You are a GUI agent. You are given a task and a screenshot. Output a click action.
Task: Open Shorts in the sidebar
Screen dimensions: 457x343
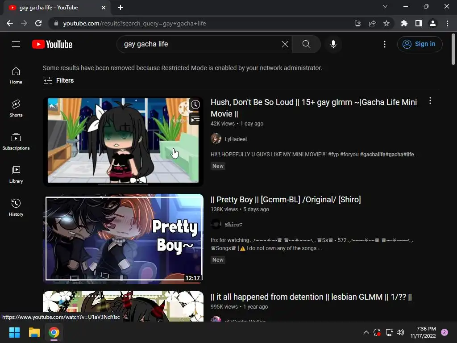(16, 108)
